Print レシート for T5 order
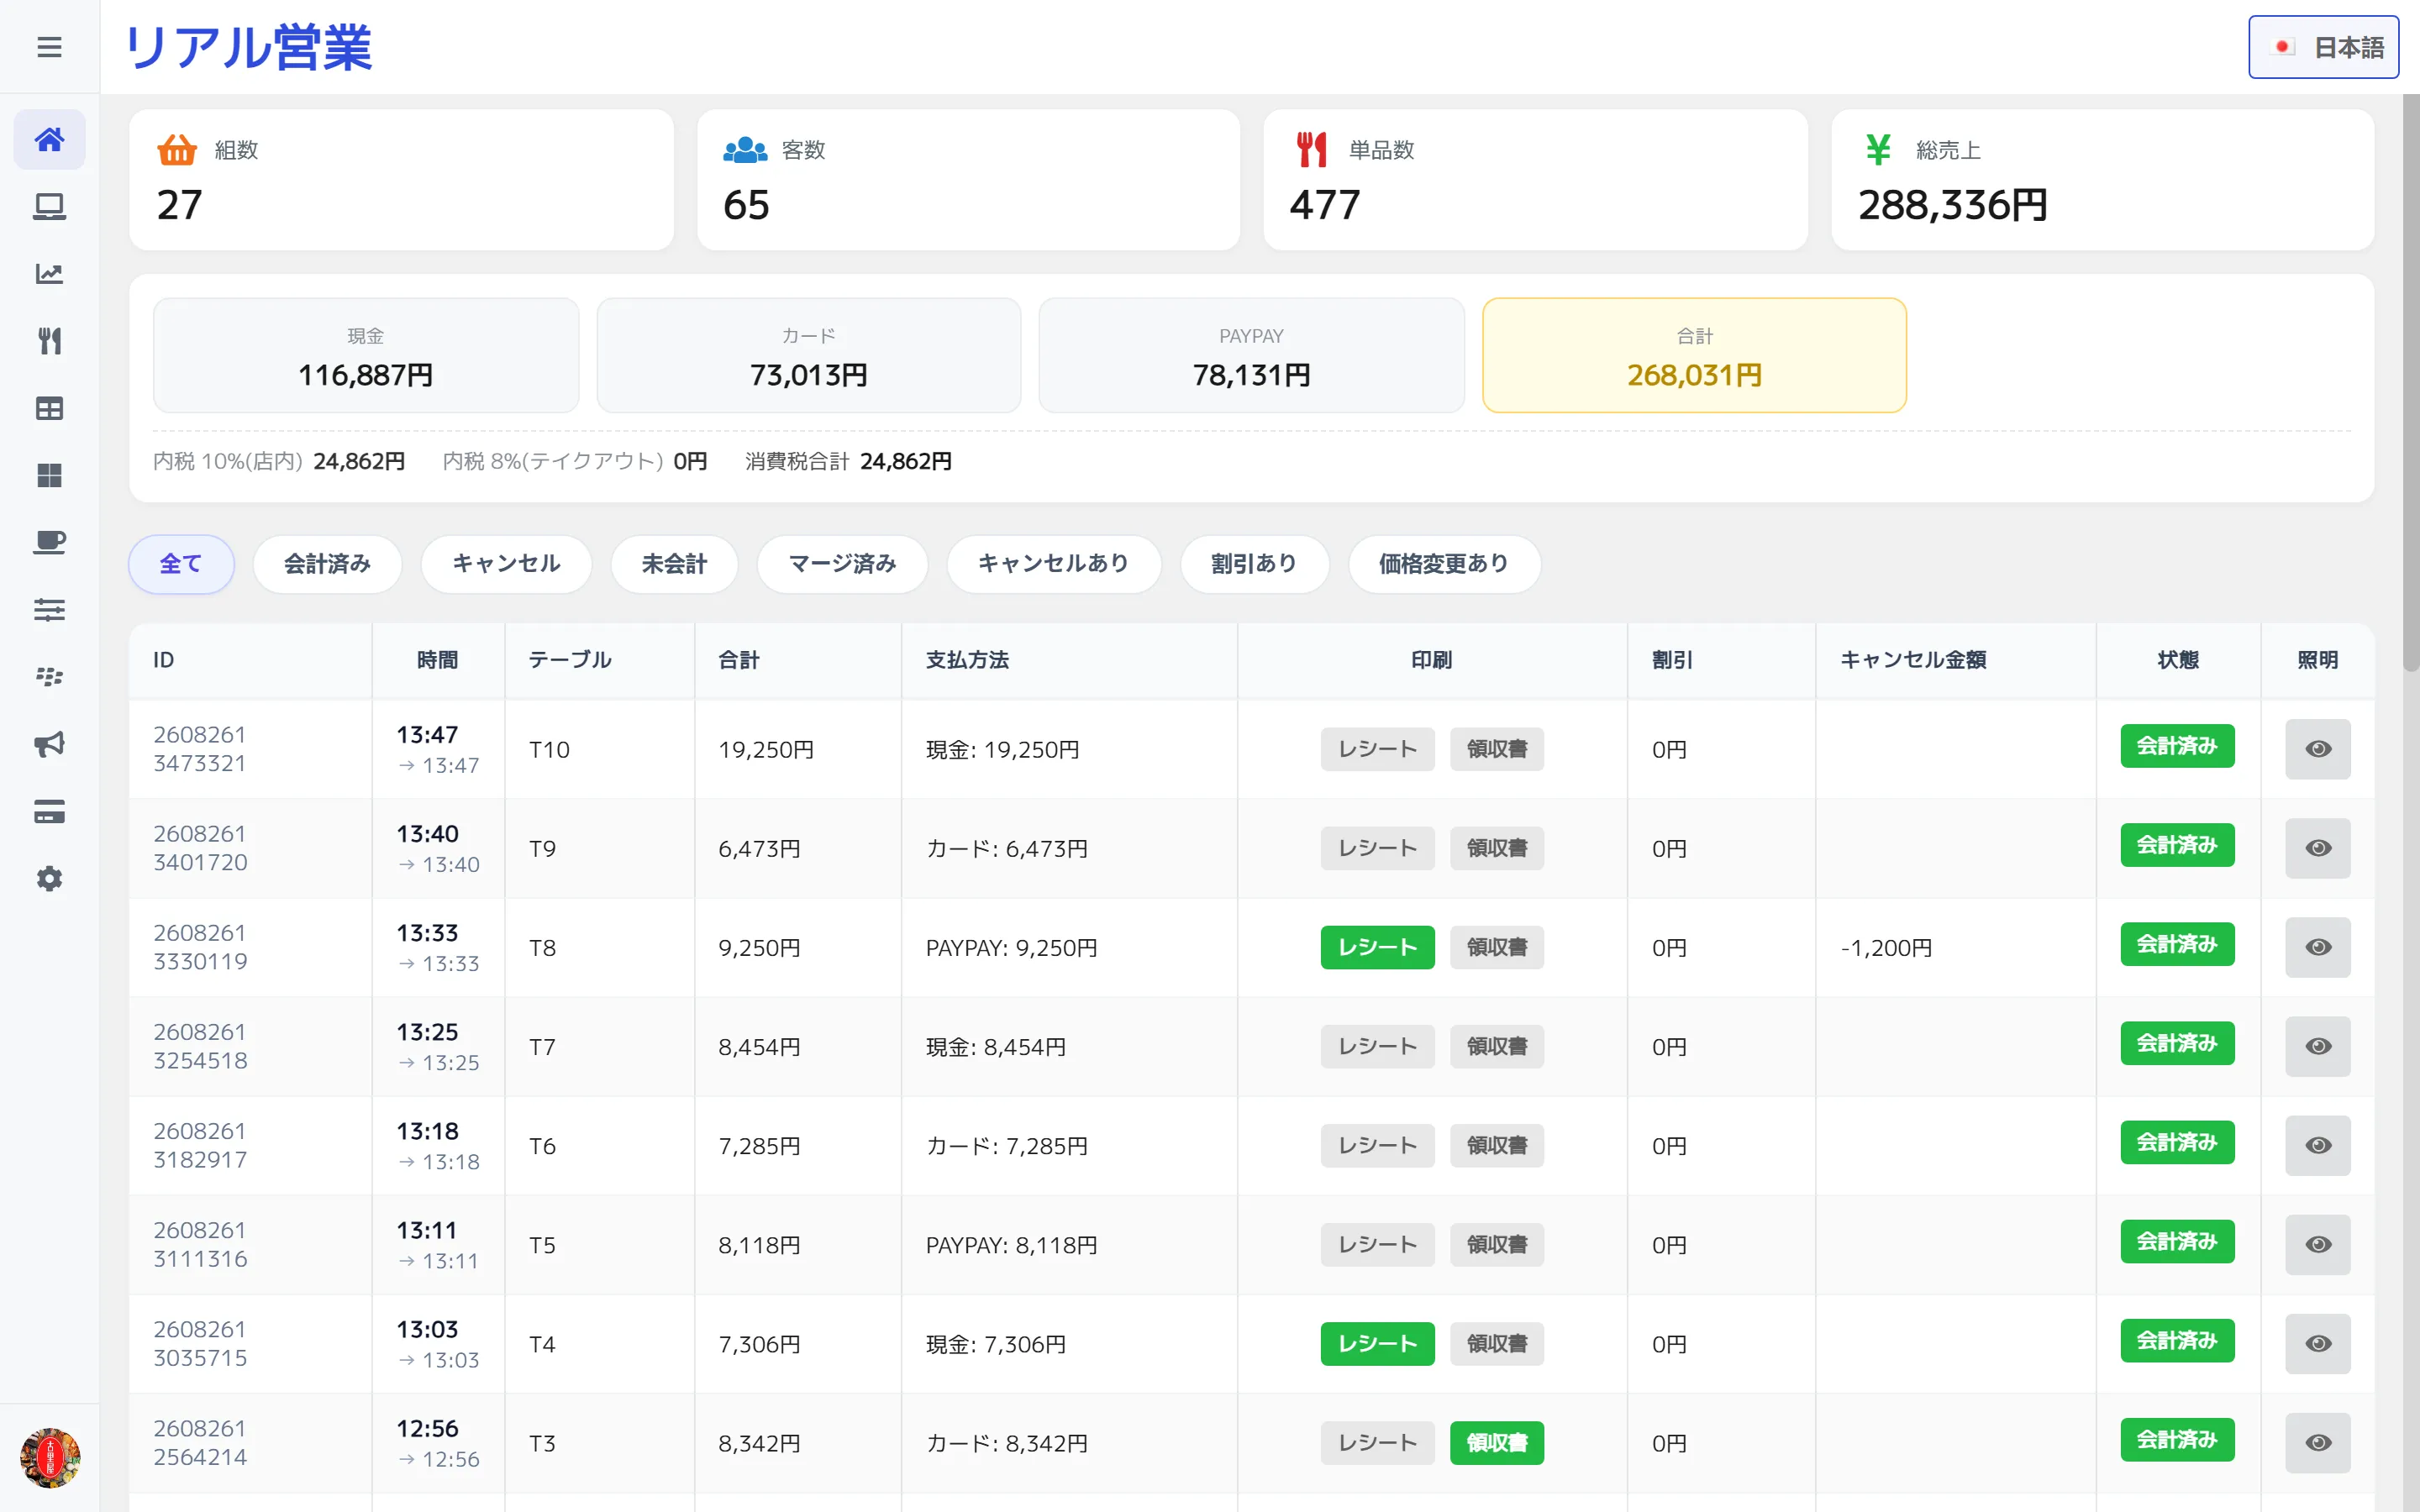Image resolution: width=2420 pixels, height=1512 pixels. [x=1377, y=1244]
